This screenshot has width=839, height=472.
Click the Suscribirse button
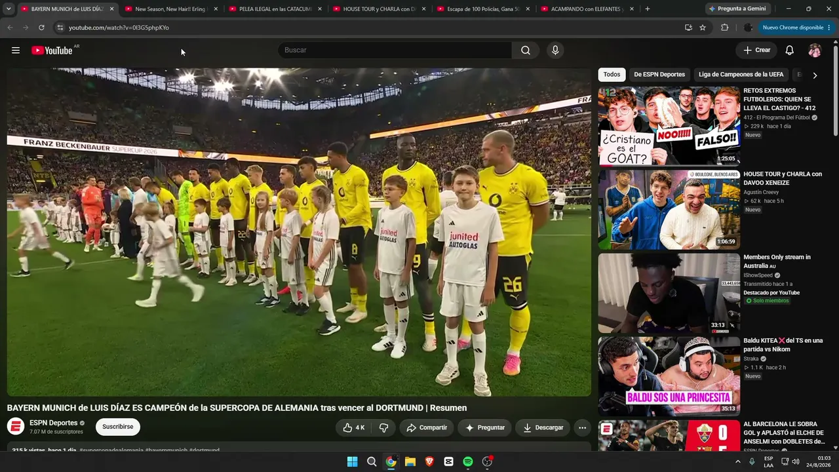pos(118,427)
